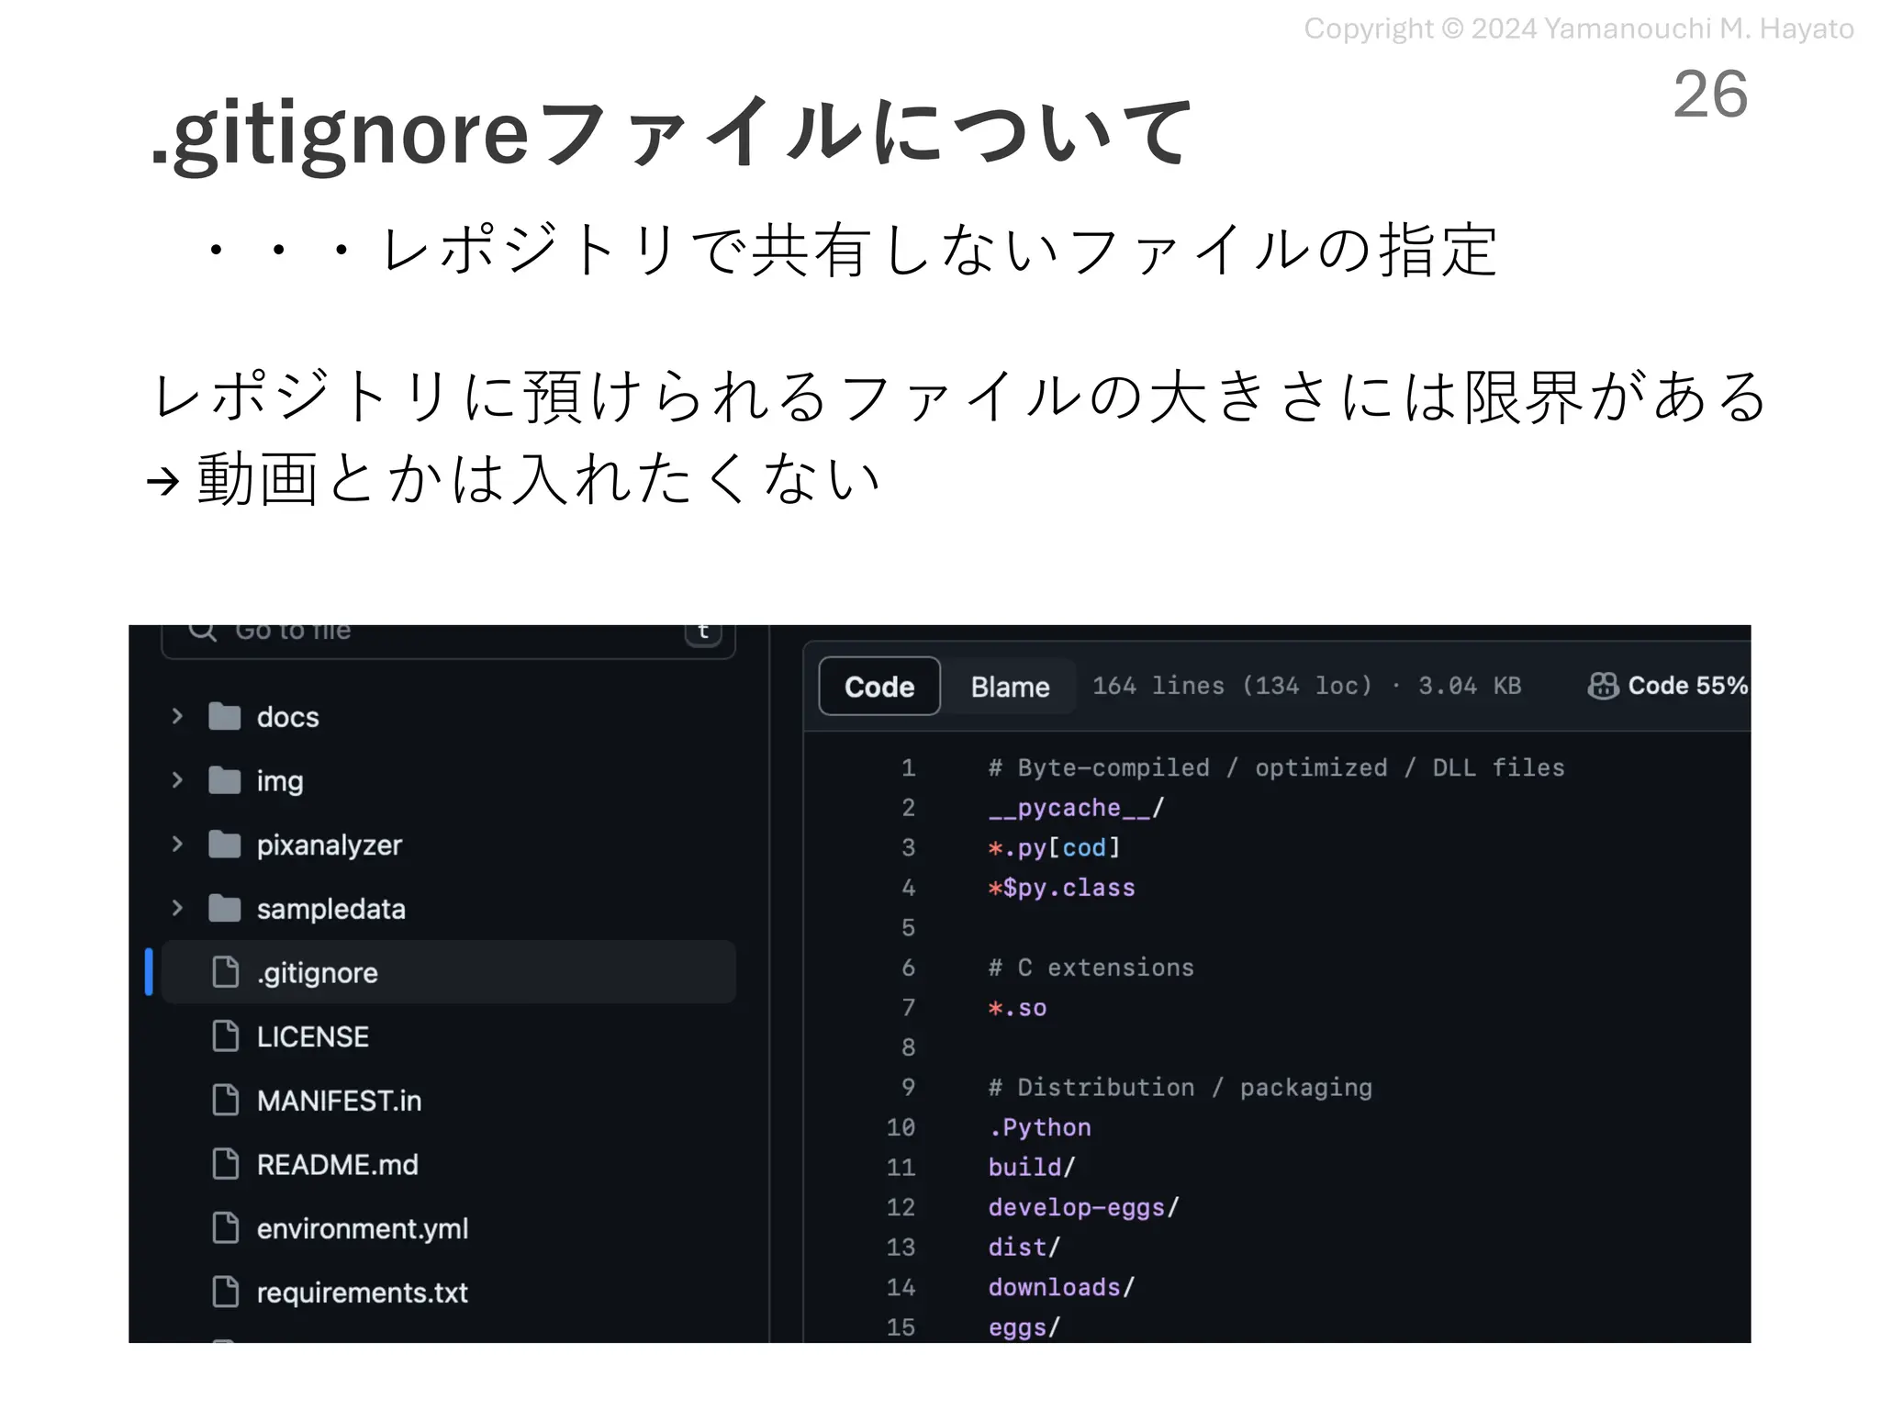This screenshot has width=1880, height=1410.
Task: Click the *.py[cod] code line
Action: [x=1055, y=847]
